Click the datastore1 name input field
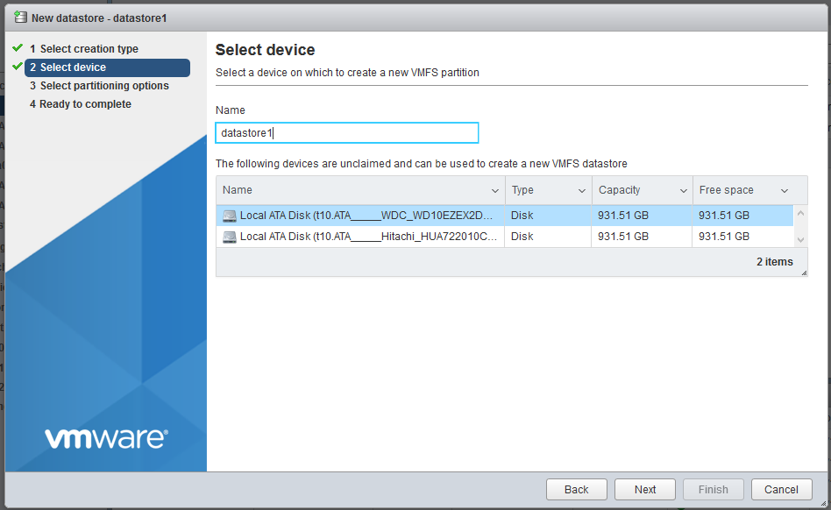 point(346,132)
